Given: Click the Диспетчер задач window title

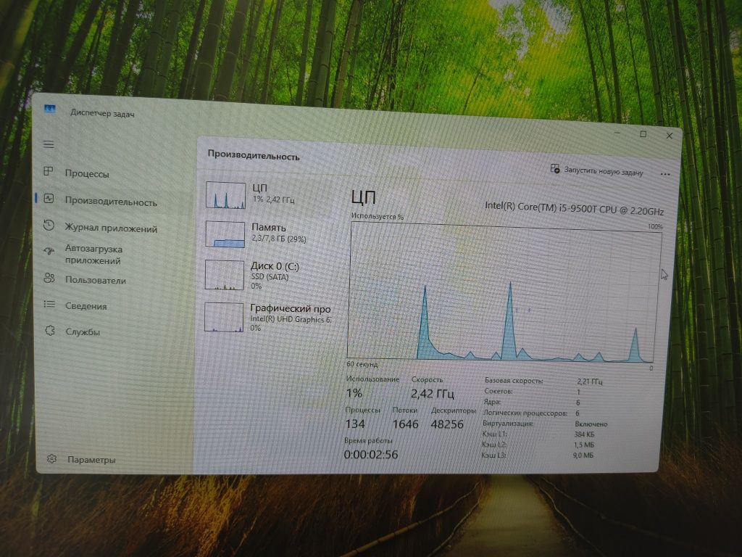Looking at the screenshot, I should pos(102,113).
